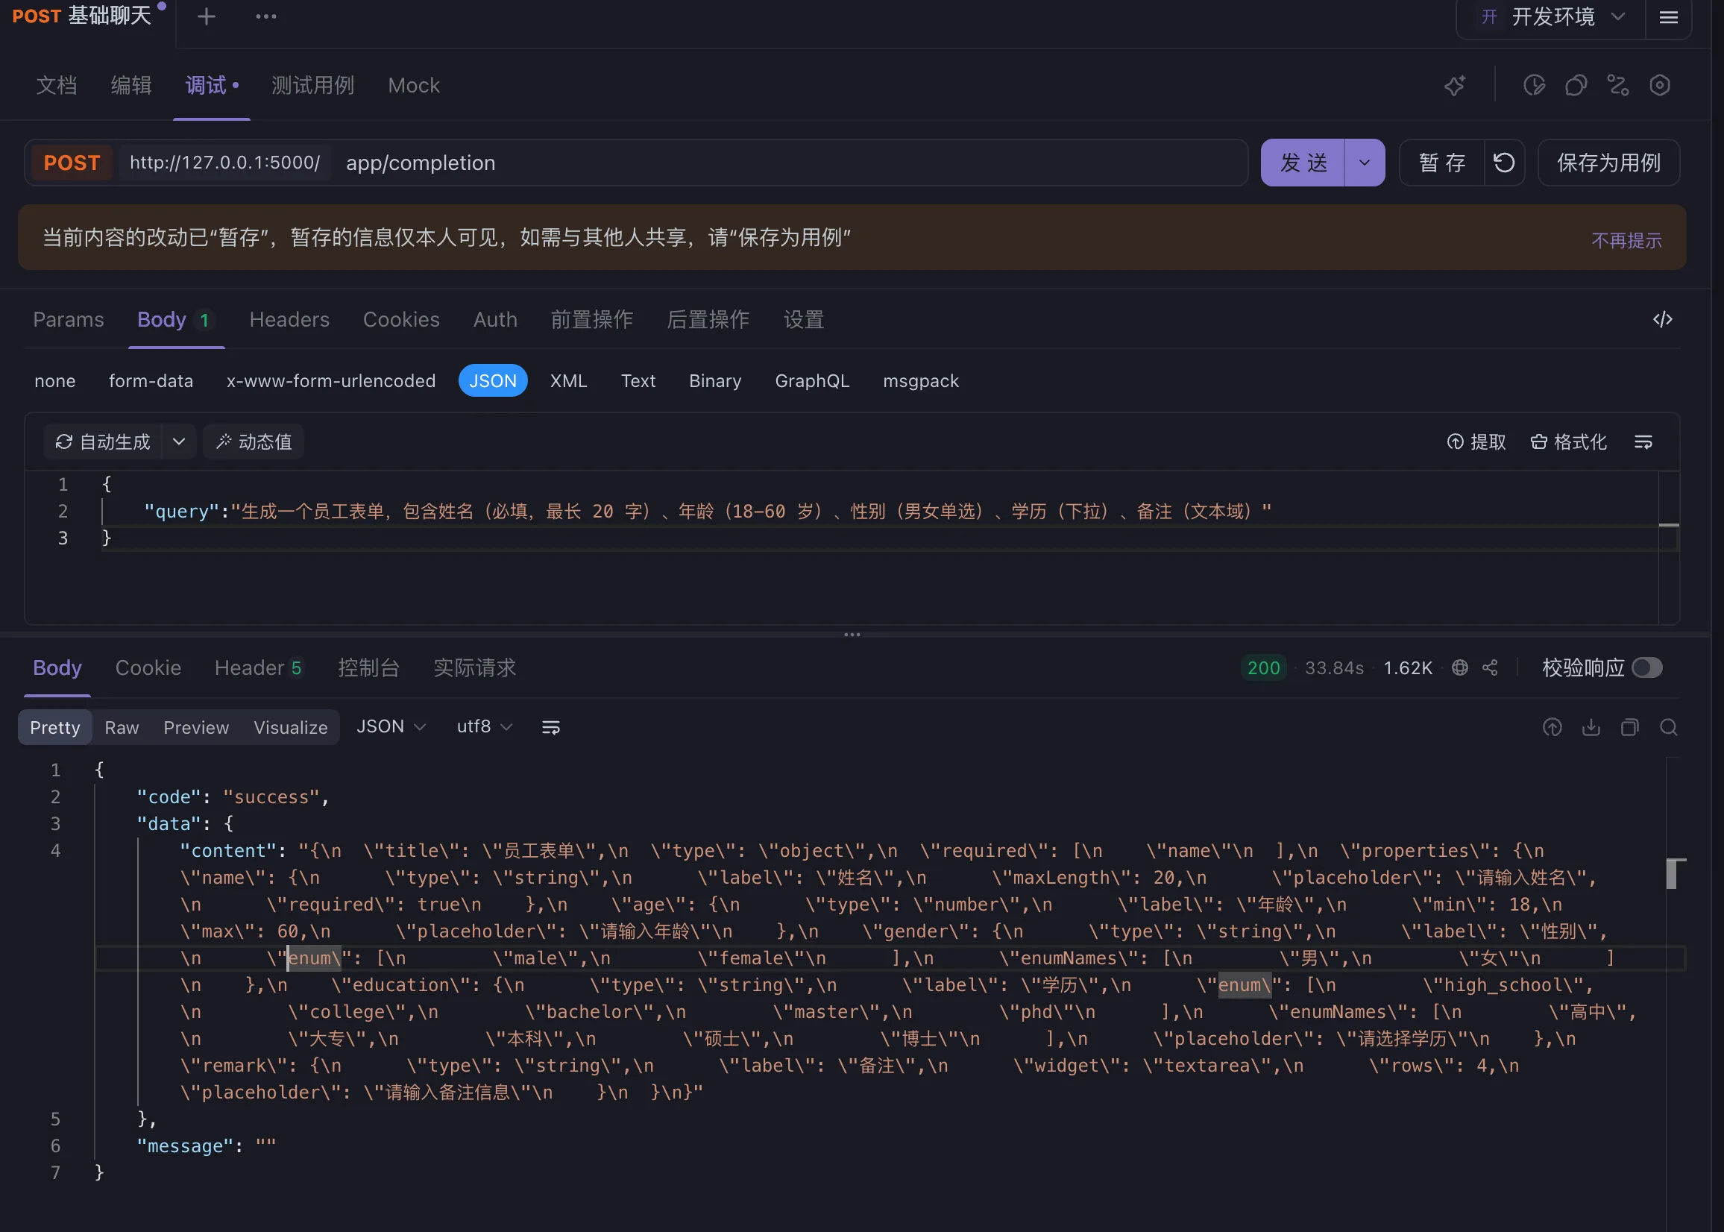
Task: Click the globe network icon in response status
Action: (1459, 667)
